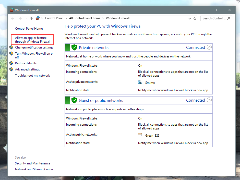
Task: Select Control Panel breadcrumb
Action: tap(54, 18)
